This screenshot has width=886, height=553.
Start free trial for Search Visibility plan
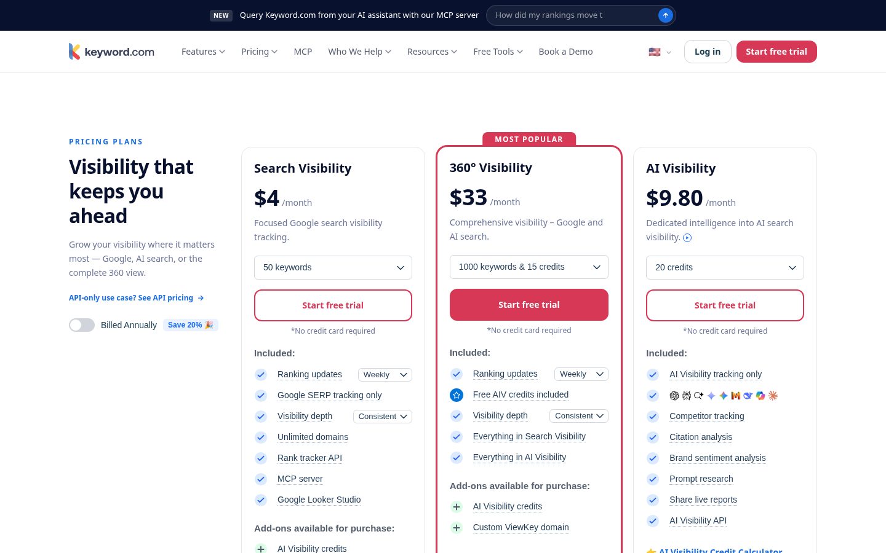(333, 305)
